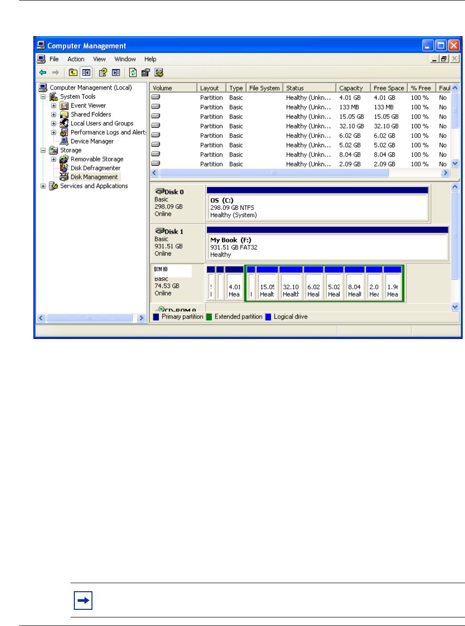The width and height of the screenshot is (465, 626).
Task: Select Computer Management (Local) root node
Action: pyautogui.click(x=91, y=88)
